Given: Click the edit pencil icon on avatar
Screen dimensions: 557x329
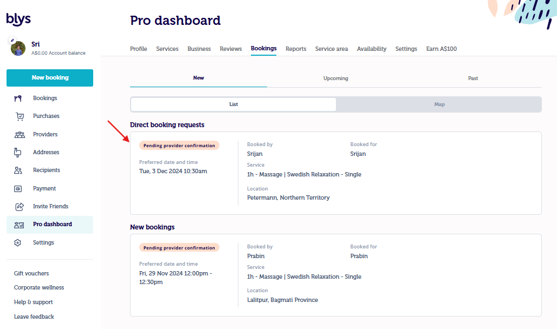Looking at the screenshot, I should click(12, 40).
